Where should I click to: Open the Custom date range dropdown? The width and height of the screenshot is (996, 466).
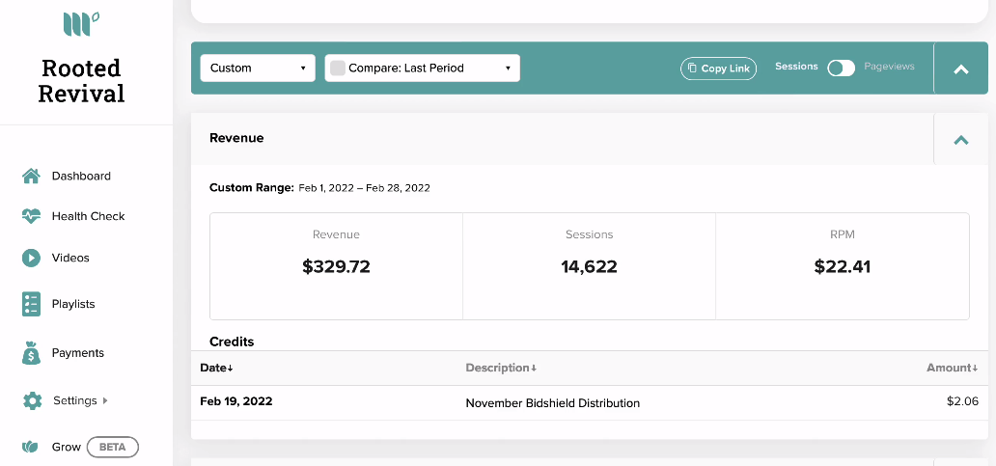258,68
